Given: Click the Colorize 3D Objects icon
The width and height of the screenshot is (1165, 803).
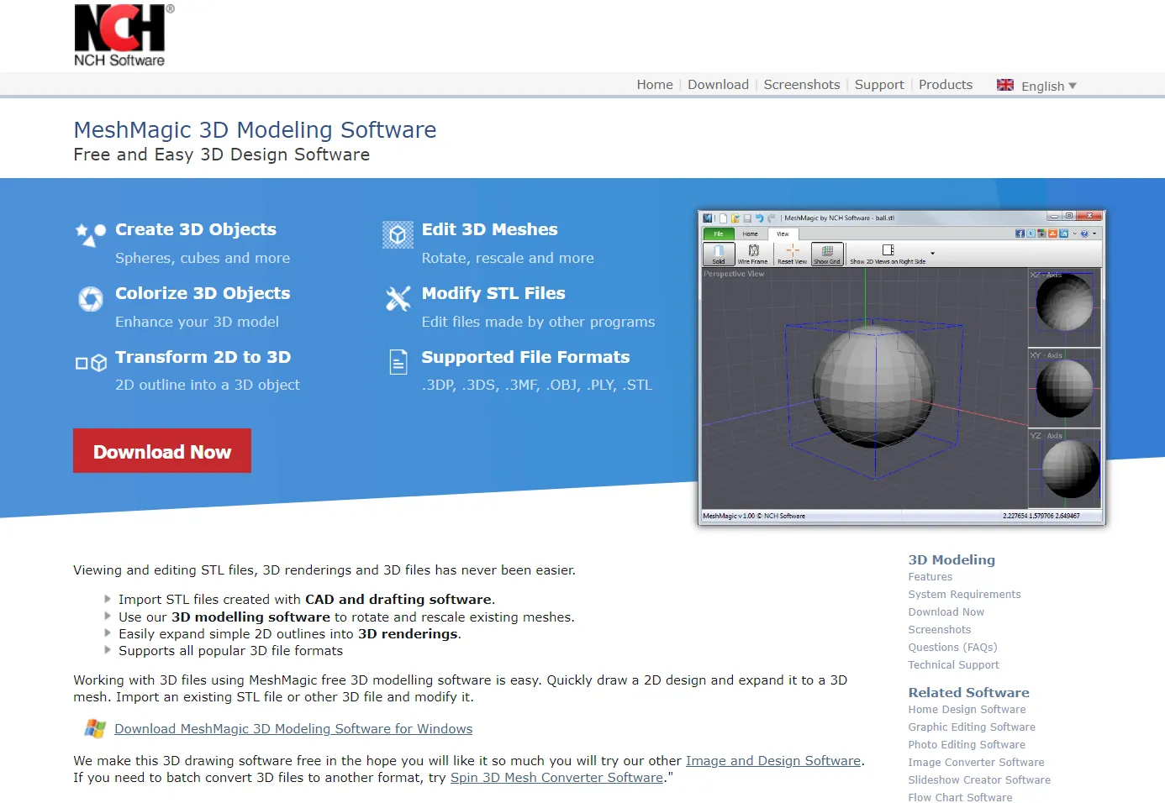Looking at the screenshot, I should coord(91,298).
